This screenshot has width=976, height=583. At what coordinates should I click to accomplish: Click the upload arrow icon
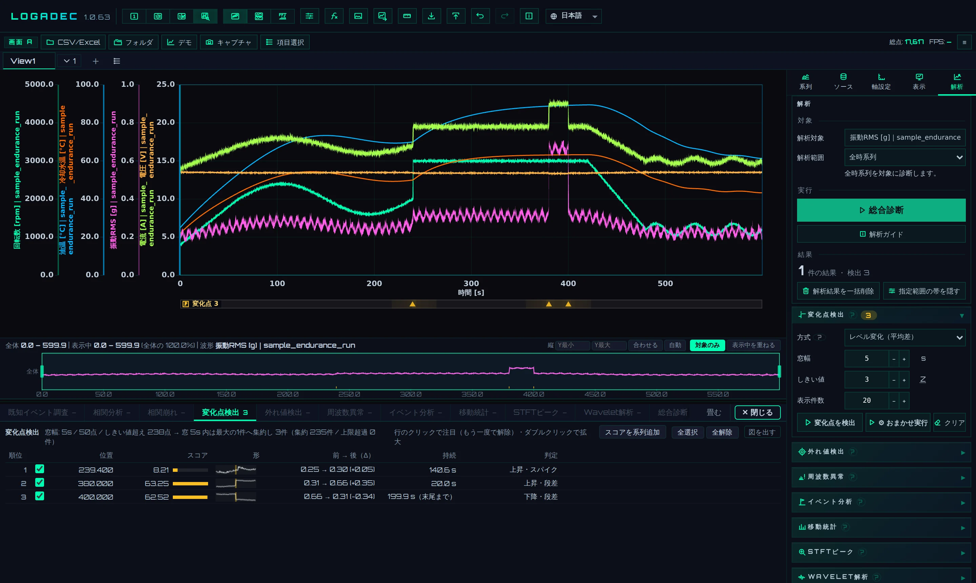(455, 16)
